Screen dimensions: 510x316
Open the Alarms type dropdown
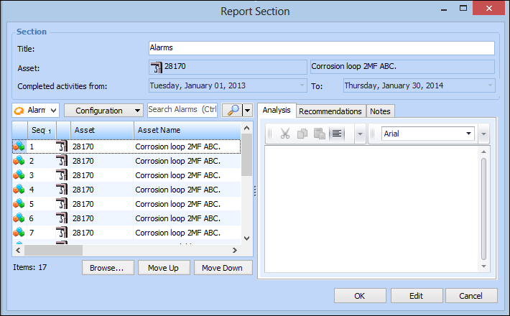35,110
